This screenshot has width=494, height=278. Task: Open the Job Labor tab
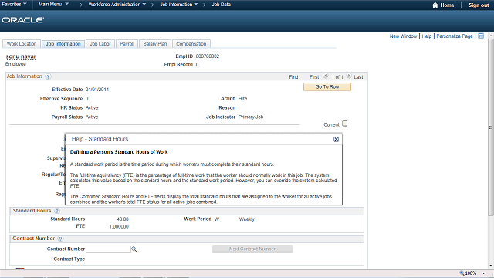[100, 44]
